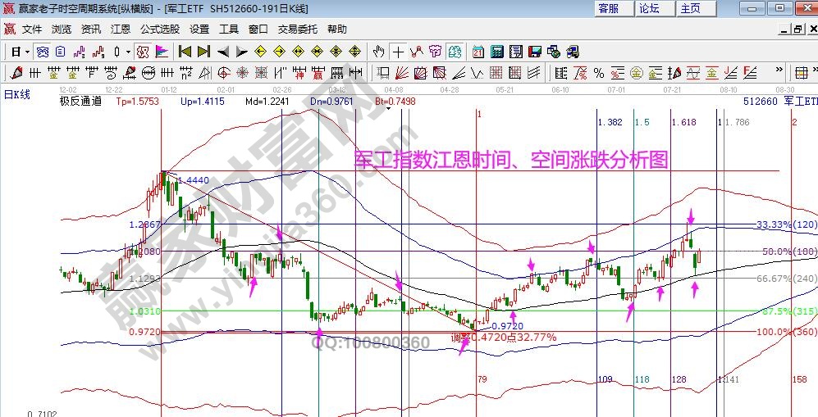This screenshot has width=818, height=417.
Task: Select the hand pan tool
Action: [378, 51]
